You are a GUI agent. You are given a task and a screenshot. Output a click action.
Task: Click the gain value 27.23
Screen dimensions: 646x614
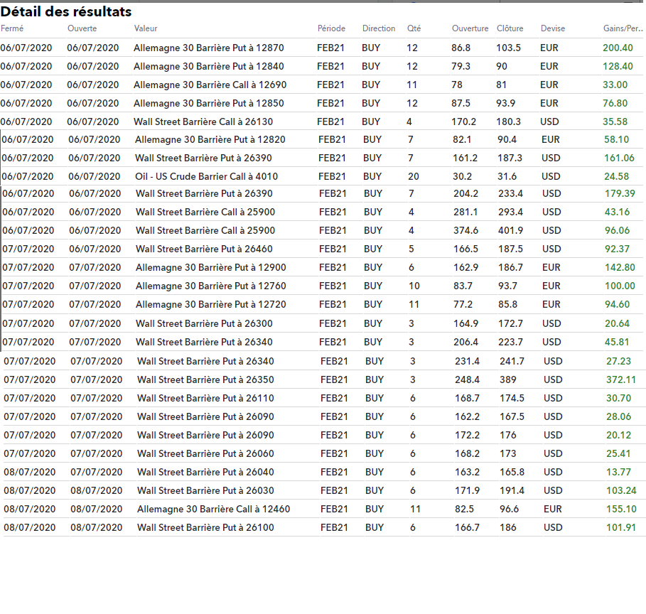click(618, 362)
